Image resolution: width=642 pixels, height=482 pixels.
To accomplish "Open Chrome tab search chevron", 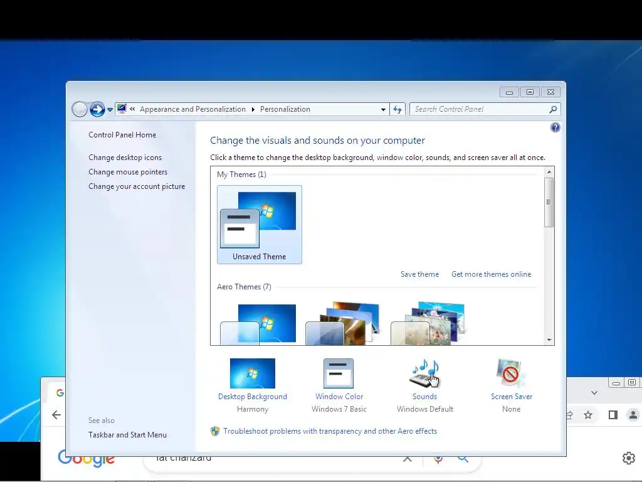I will coord(594,393).
